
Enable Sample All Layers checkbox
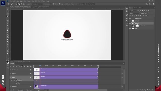tap(66, 4)
